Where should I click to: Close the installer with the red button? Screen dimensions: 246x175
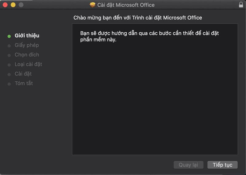[5, 5]
